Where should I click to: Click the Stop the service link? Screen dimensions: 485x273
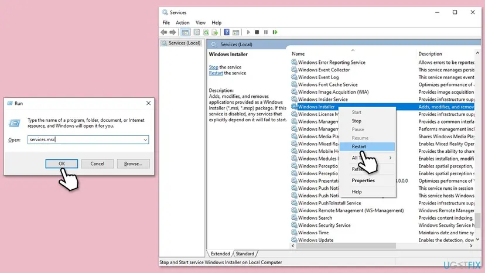213,67
